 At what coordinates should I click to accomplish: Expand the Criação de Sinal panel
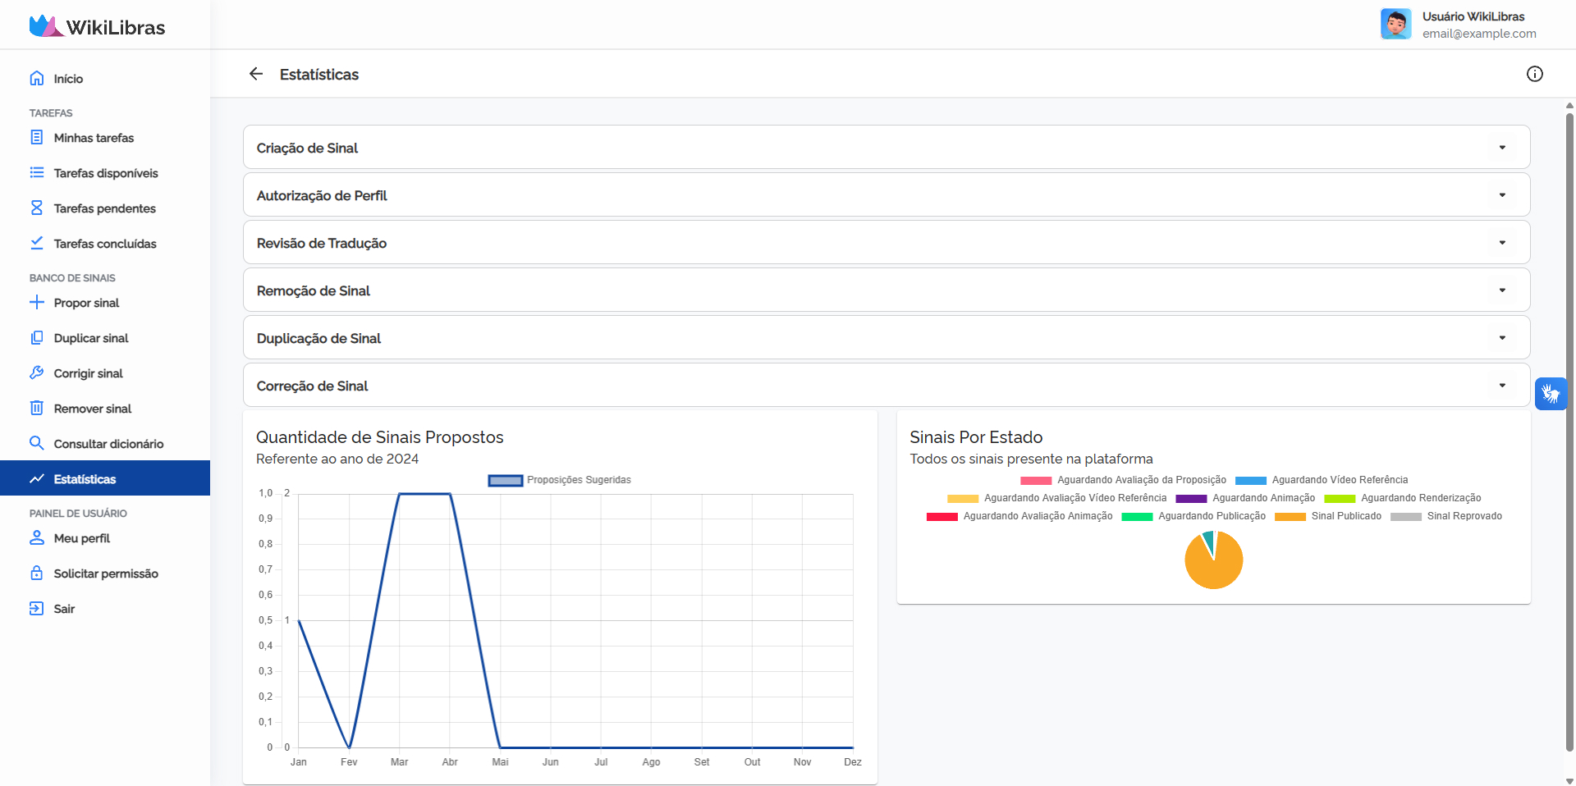[886, 148]
